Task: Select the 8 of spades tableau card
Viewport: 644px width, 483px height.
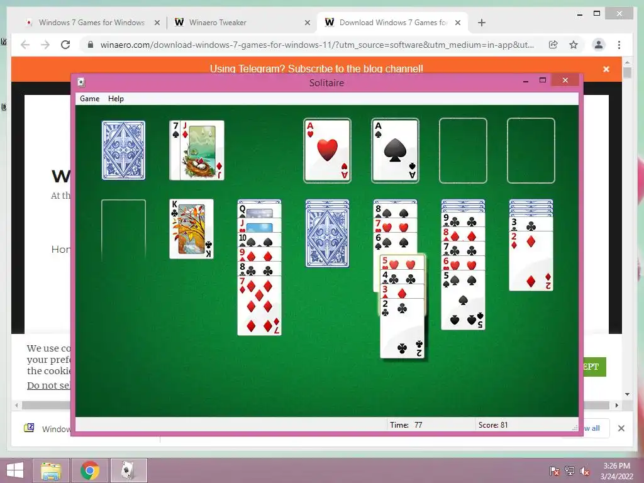Action: point(395,210)
